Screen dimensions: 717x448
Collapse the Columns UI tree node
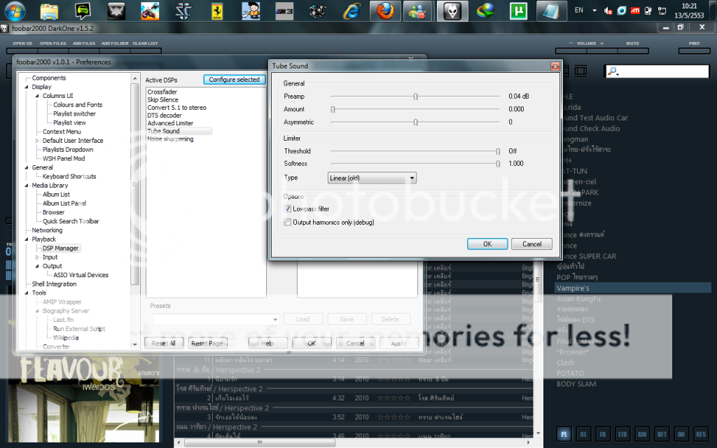pyautogui.click(x=37, y=96)
